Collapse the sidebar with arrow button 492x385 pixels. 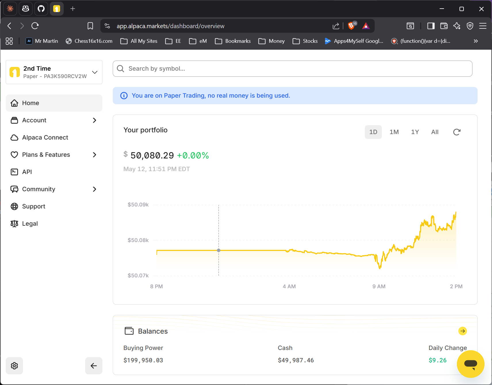point(94,366)
